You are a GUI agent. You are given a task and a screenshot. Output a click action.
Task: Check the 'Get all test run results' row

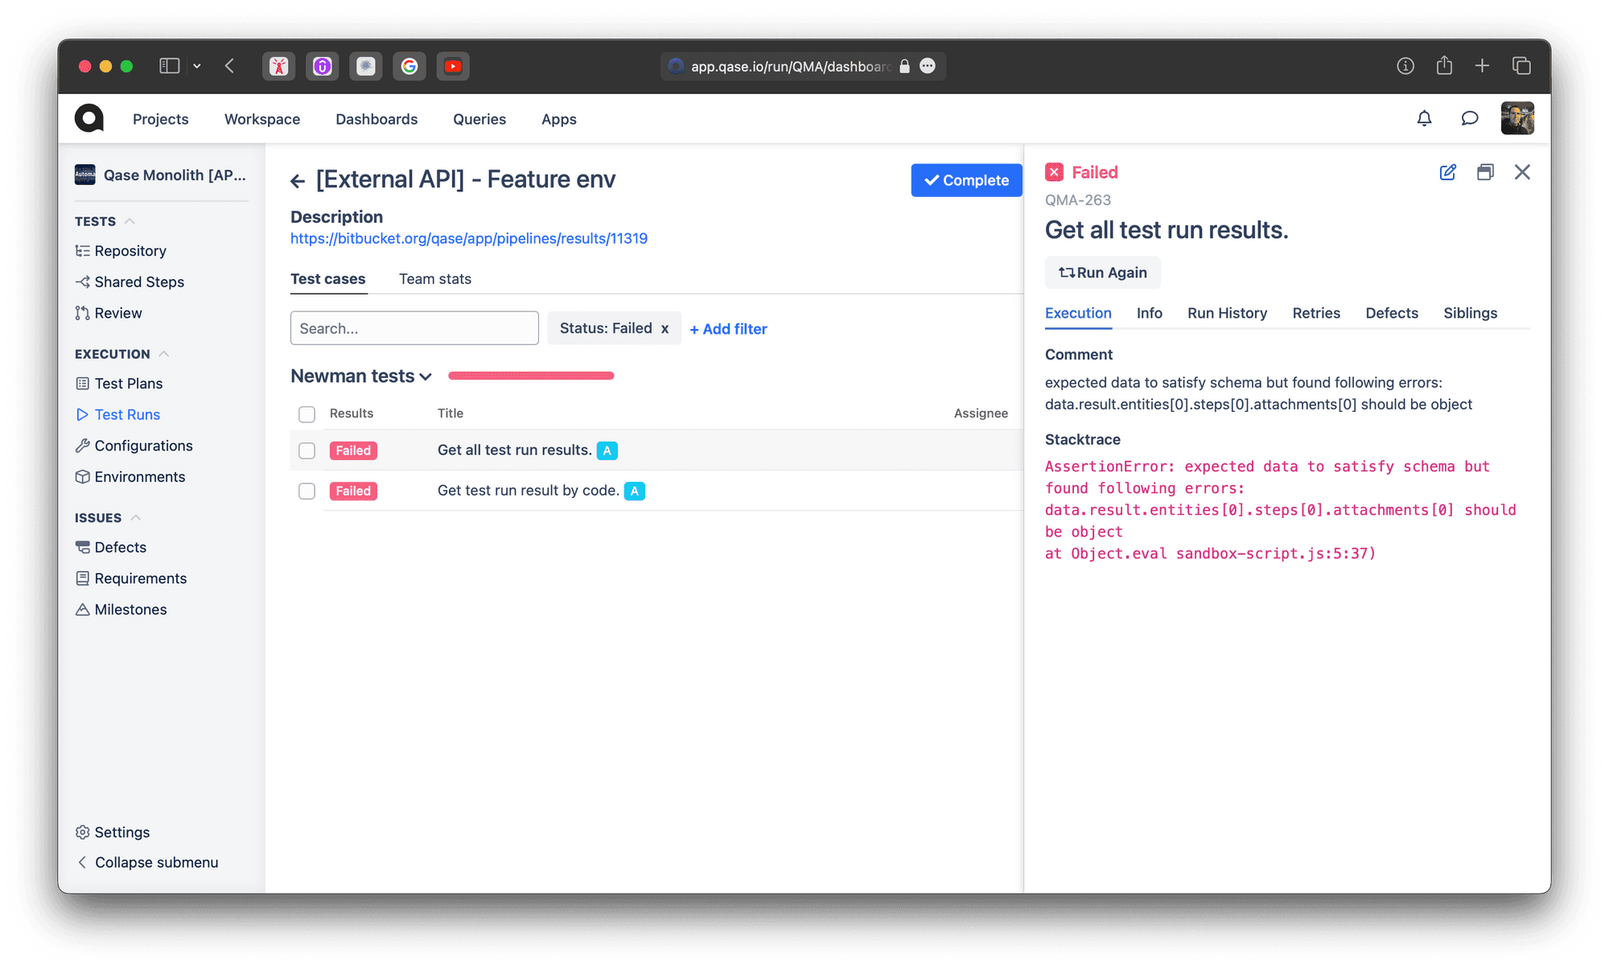[307, 450]
